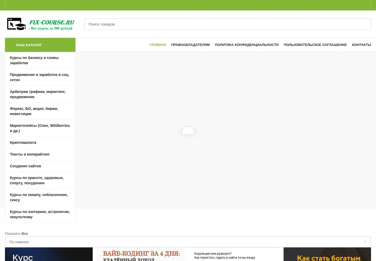Expand the 'По новизне' sorting dropdown
Image resolution: width=376 pixels, height=261 pixels.
[x=188, y=242]
